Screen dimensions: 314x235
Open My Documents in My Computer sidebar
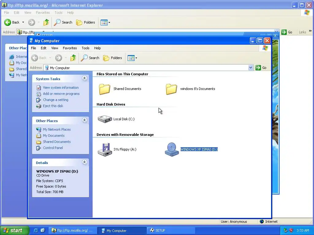pos(54,136)
